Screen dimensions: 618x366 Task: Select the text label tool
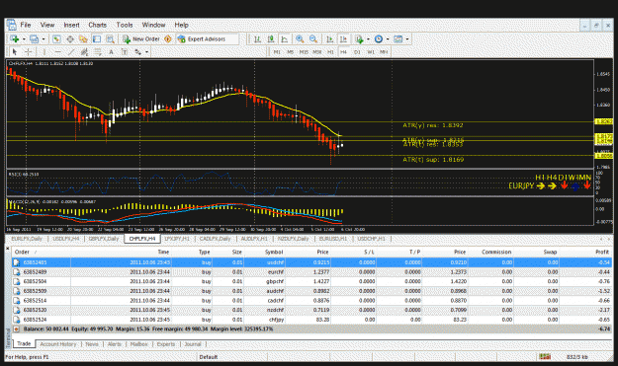click(125, 52)
